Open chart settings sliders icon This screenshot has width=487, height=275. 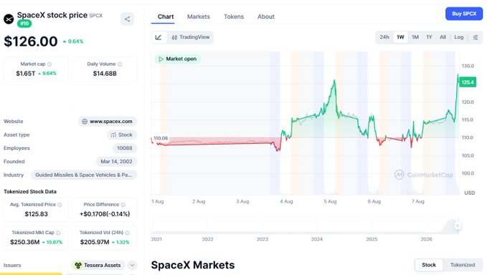coord(476,37)
